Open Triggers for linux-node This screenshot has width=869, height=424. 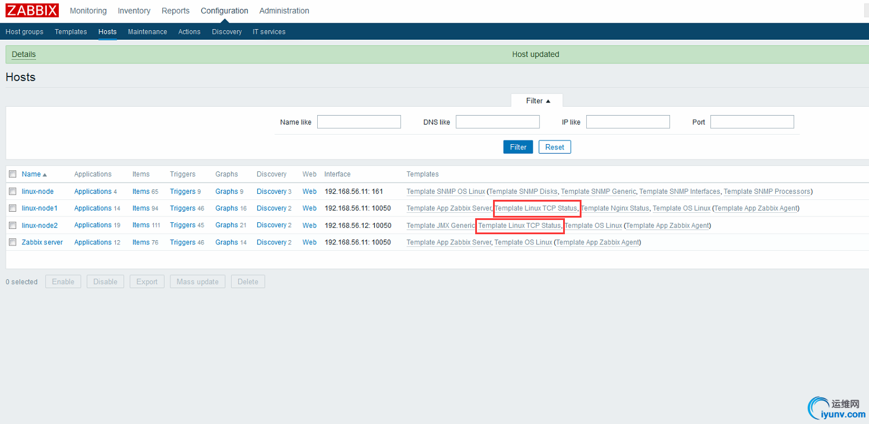click(x=182, y=192)
